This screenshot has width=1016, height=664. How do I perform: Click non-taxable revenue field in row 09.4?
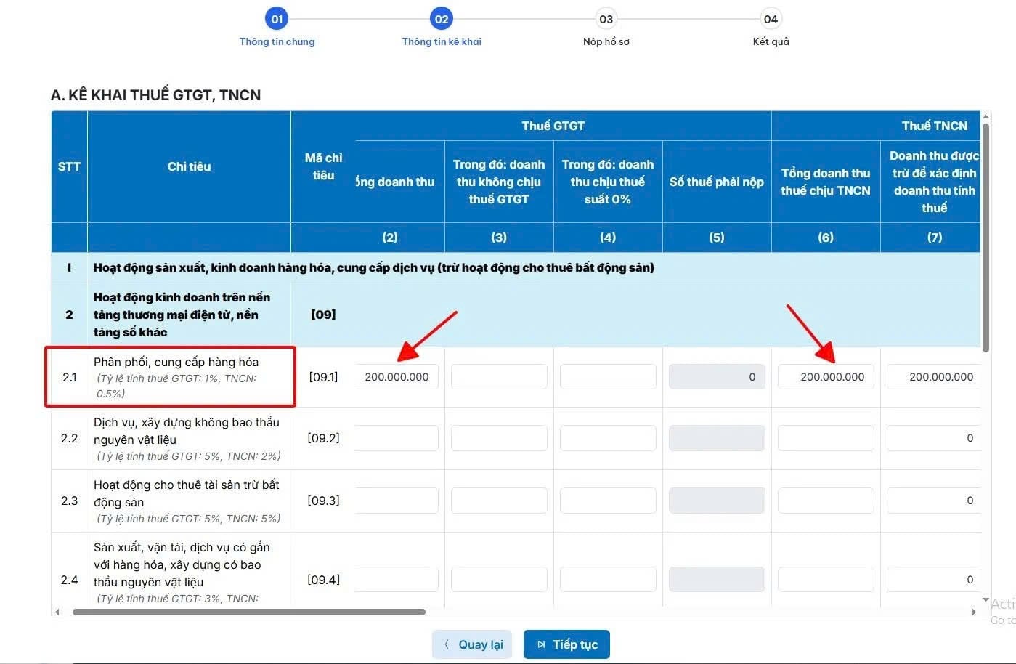499,580
